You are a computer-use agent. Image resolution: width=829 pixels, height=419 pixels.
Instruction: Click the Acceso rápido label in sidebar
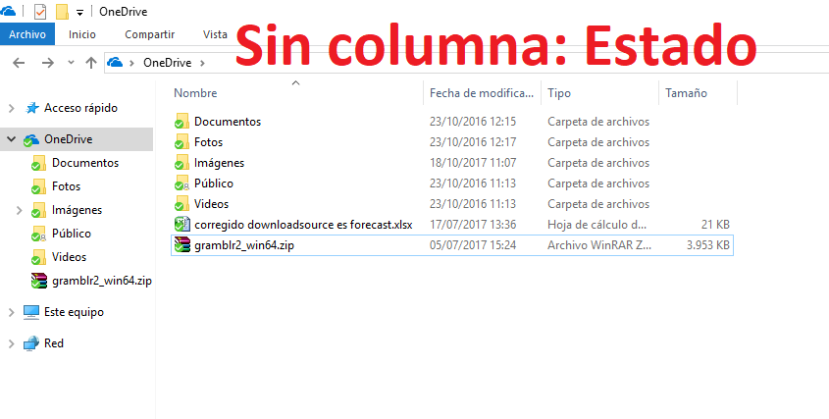(80, 109)
